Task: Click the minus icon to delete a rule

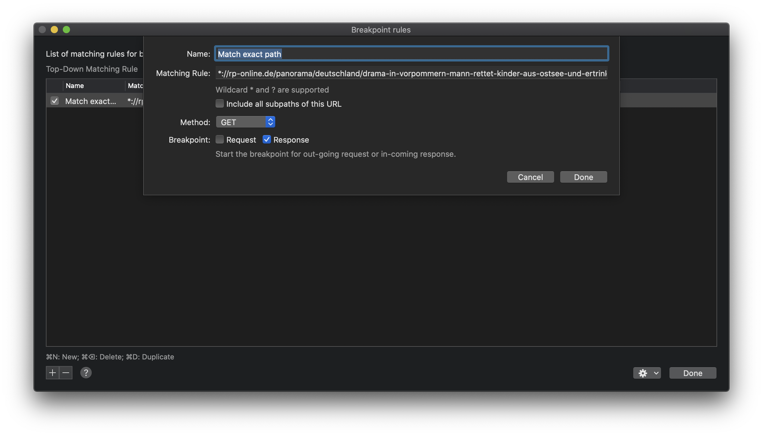Action: (x=66, y=373)
